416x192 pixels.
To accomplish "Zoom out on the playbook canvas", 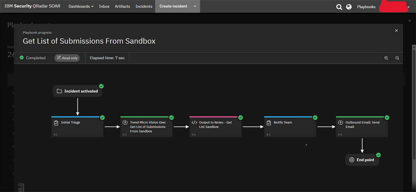I will (x=397, y=58).
